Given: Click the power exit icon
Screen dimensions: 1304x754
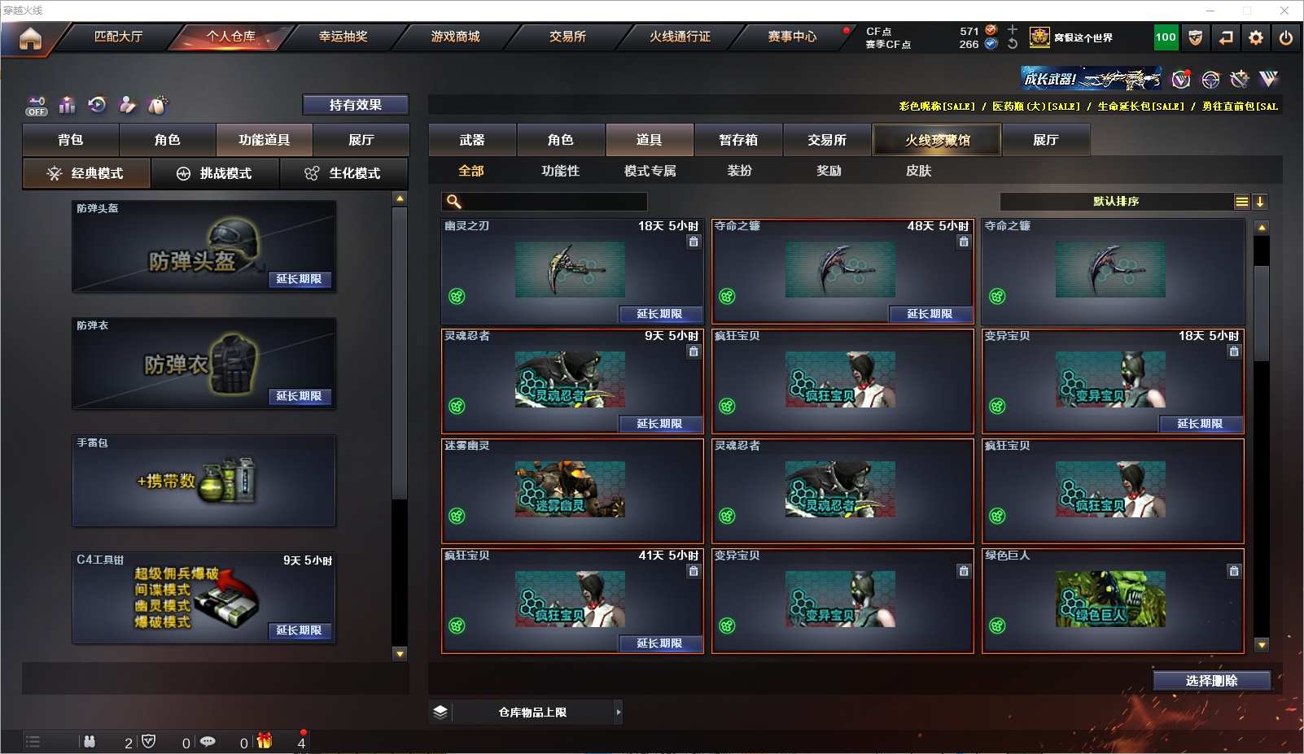Looking at the screenshot, I should (1286, 37).
